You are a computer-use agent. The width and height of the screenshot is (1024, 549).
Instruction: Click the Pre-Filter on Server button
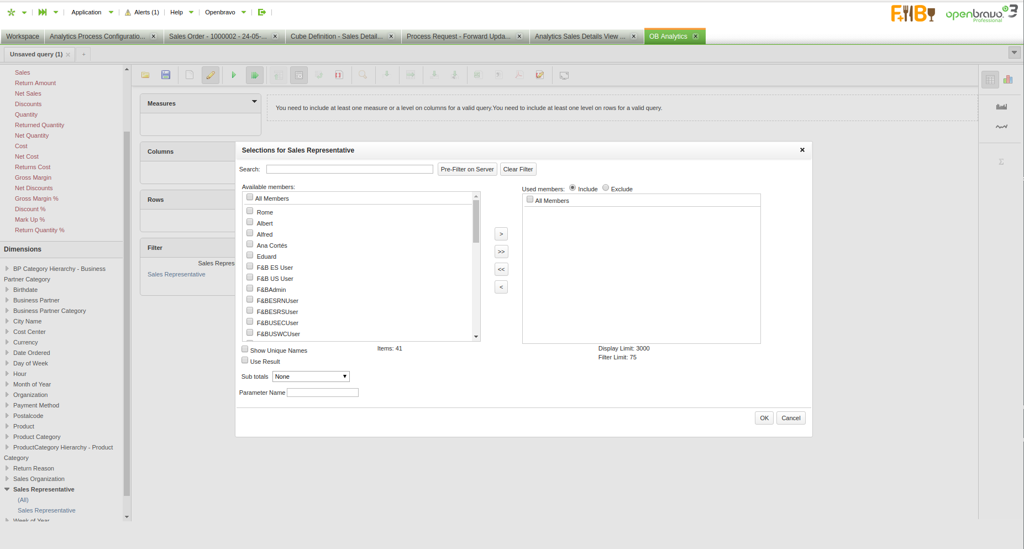tap(467, 169)
